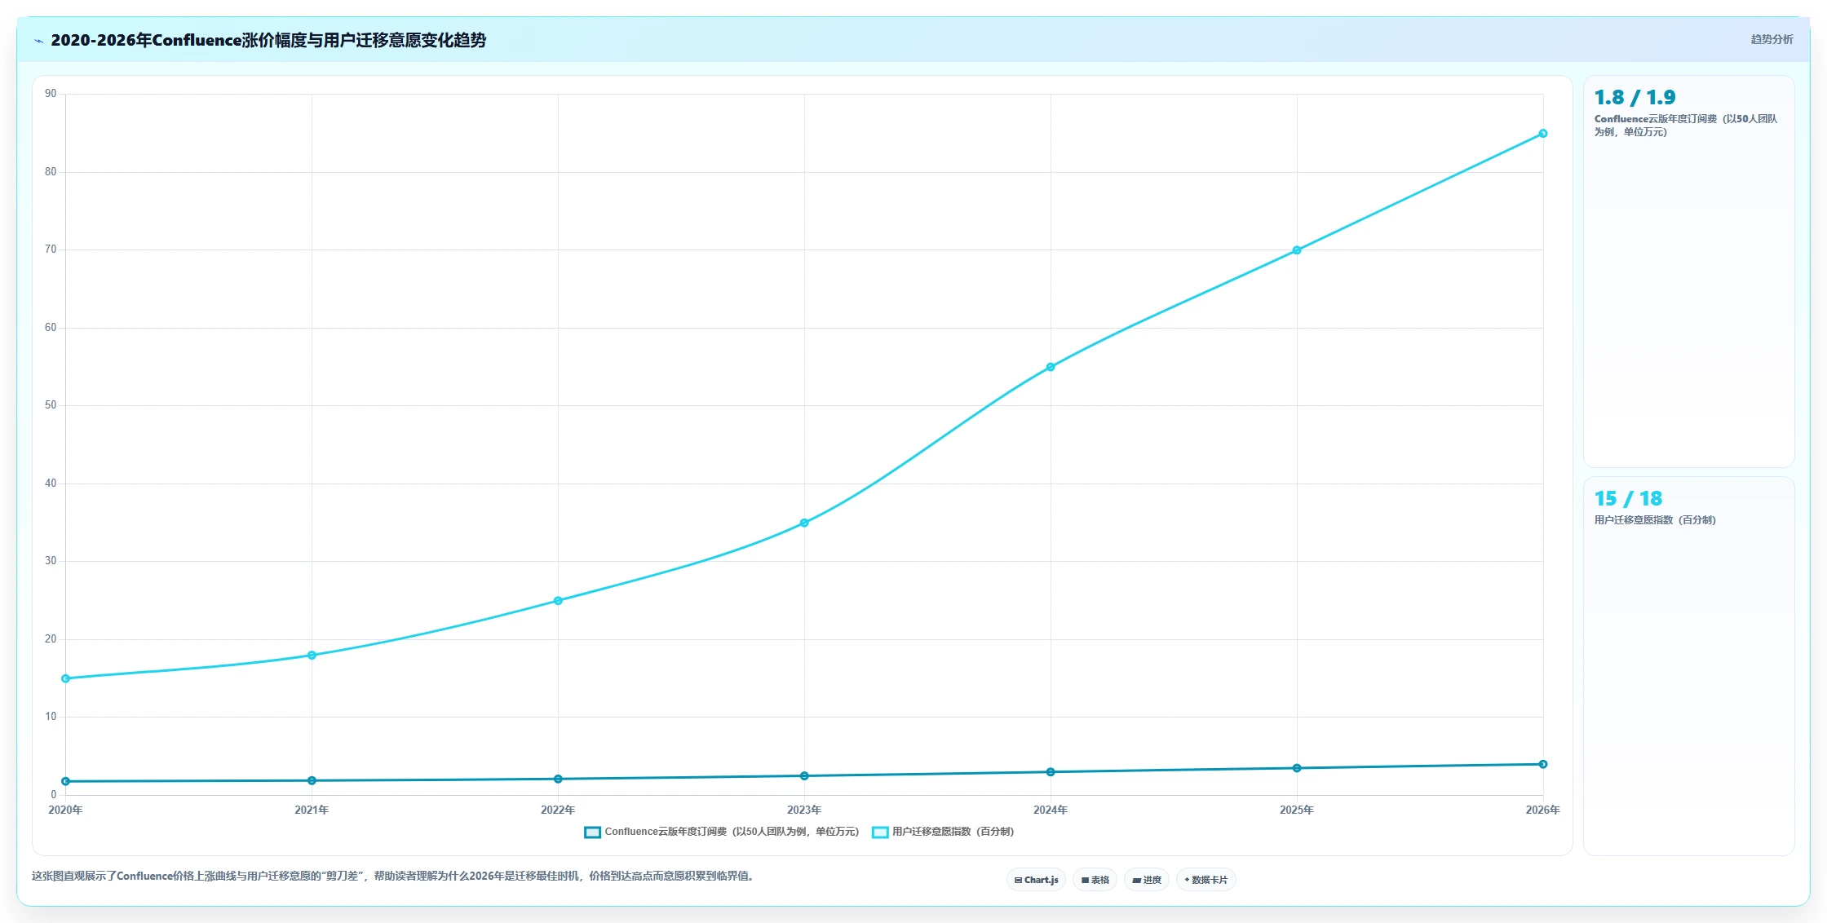Select the 2022年 migration index data point
1827x923 pixels.
(x=558, y=601)
